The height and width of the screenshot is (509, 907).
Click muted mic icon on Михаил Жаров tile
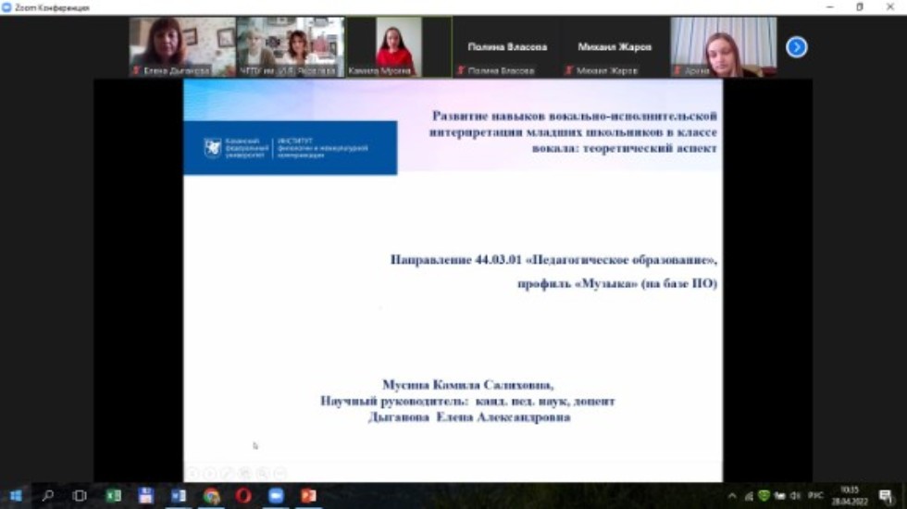tap(568, 70)
